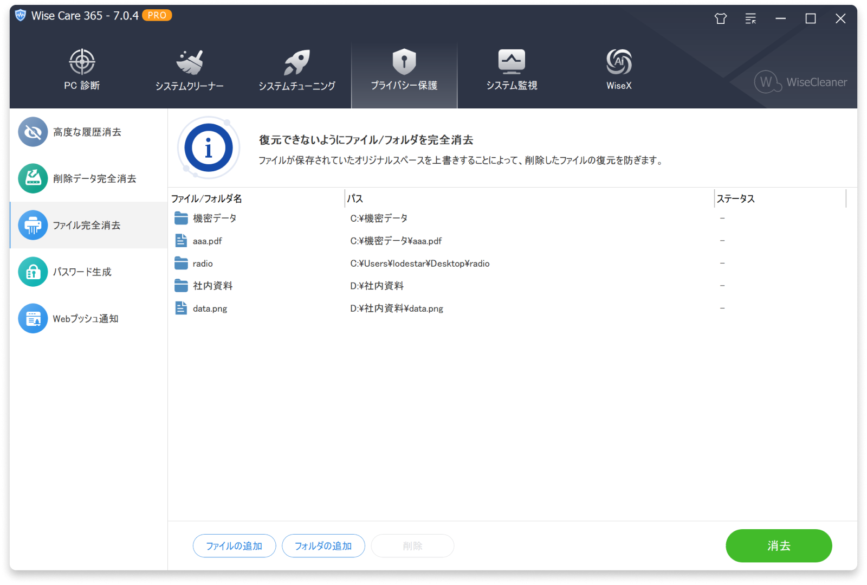Click the ファイルの追加 button

234,546
